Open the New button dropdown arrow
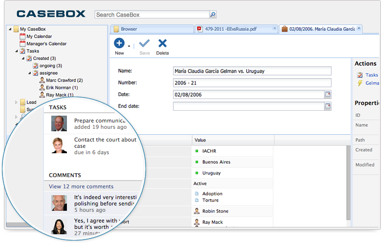Screen dimensions: 381x244 129,46
